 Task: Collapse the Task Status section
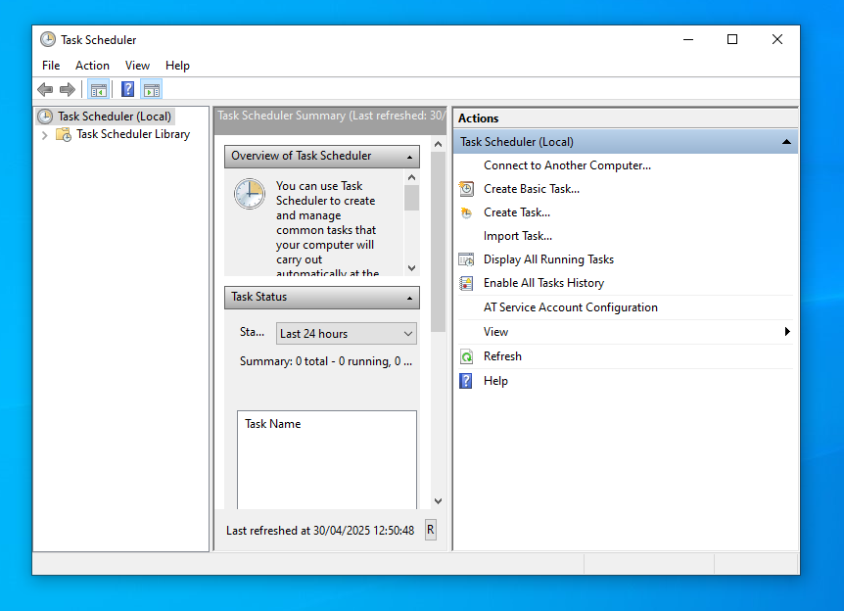pos(410,298)
